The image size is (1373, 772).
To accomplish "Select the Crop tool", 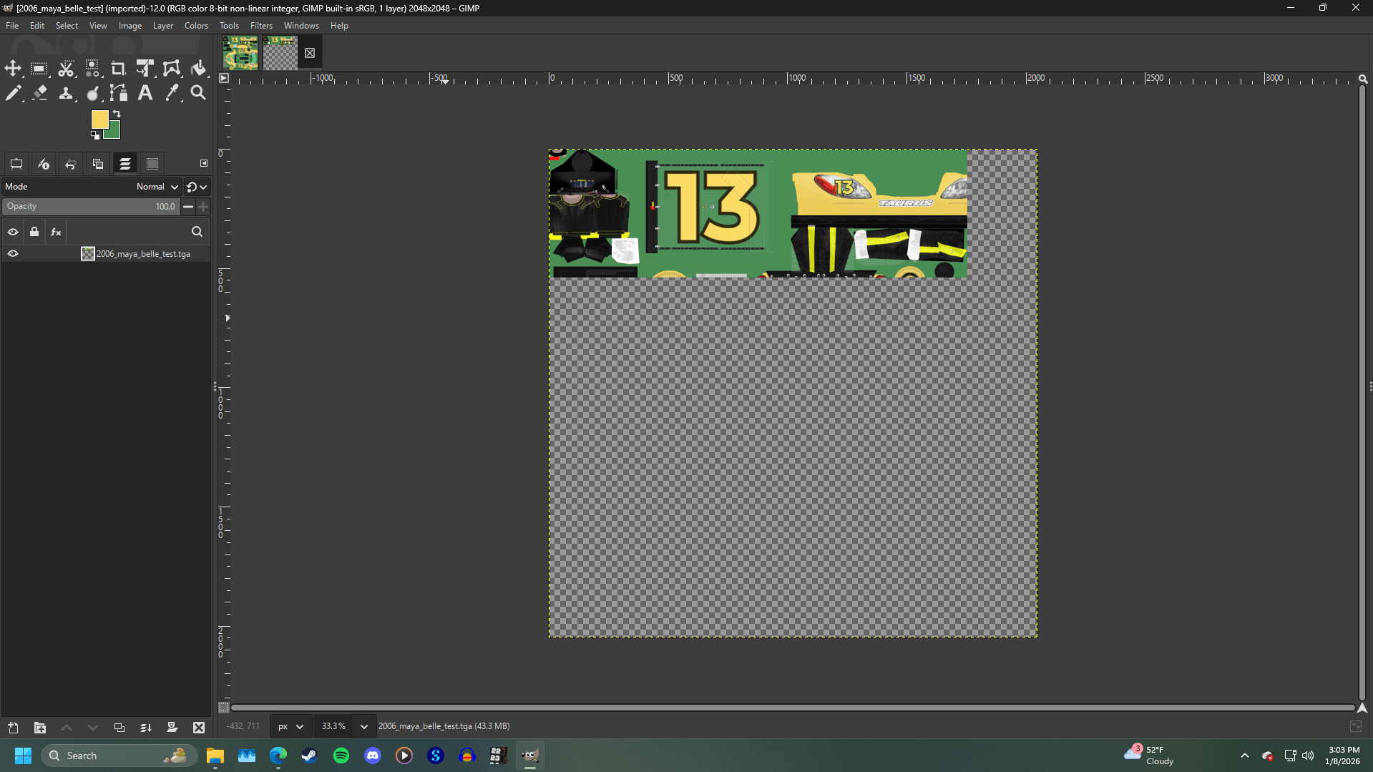I will [x=118, y=69].
